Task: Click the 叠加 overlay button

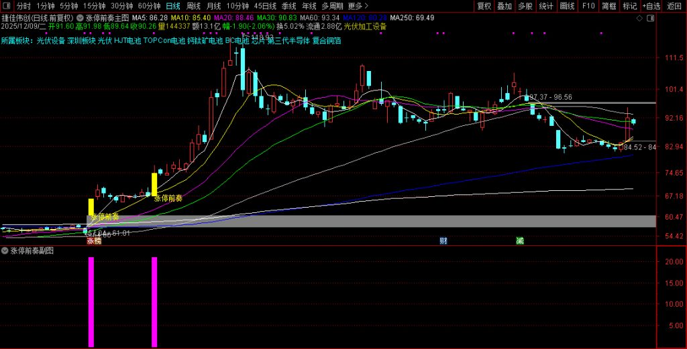Action: 505,6
